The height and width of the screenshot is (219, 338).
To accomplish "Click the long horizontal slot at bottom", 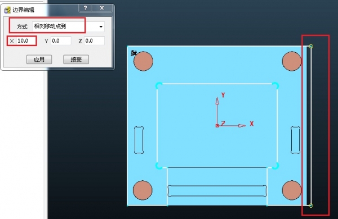I will click(217, 191).
